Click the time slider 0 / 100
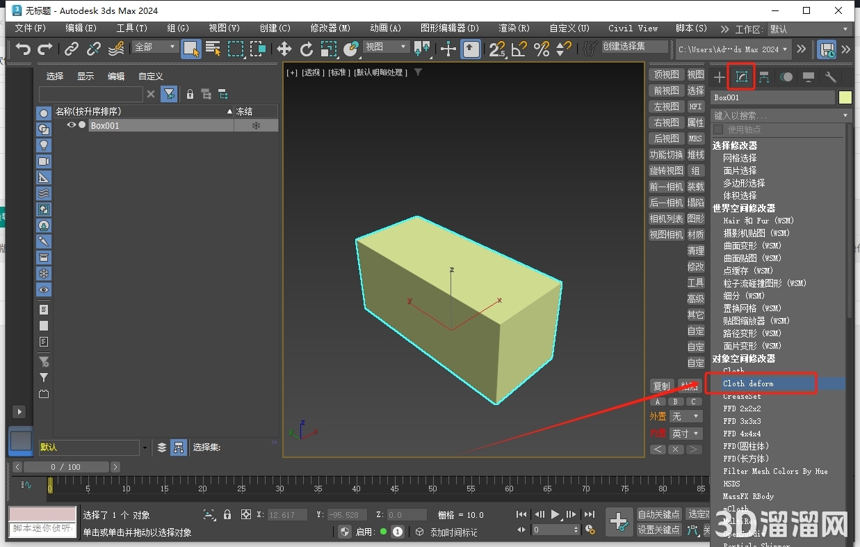 tap(66, 467)
